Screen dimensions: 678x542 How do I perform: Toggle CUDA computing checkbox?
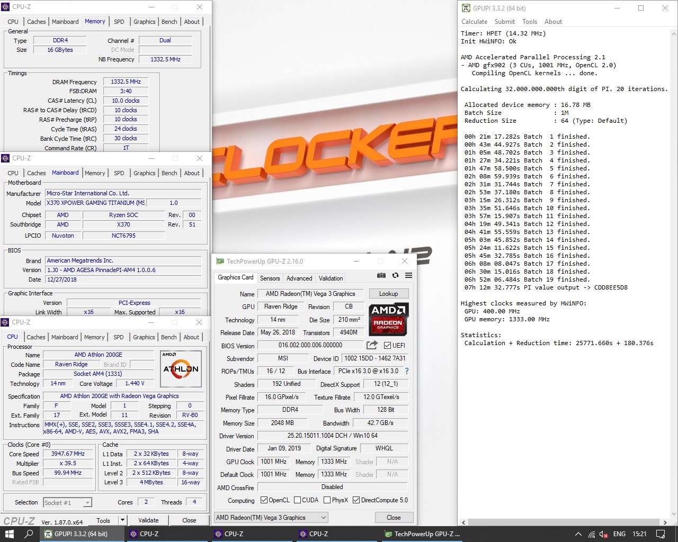297,500
